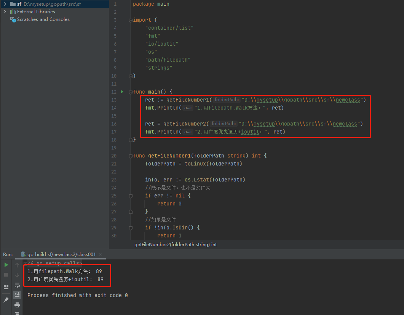Click getFileNumber1 call on line 13
404x315 pixels.
pos(188,100)
